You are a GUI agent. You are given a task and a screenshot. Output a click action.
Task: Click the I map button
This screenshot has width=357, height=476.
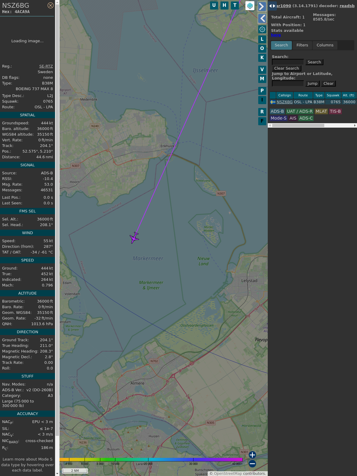(x=262, y=100)
